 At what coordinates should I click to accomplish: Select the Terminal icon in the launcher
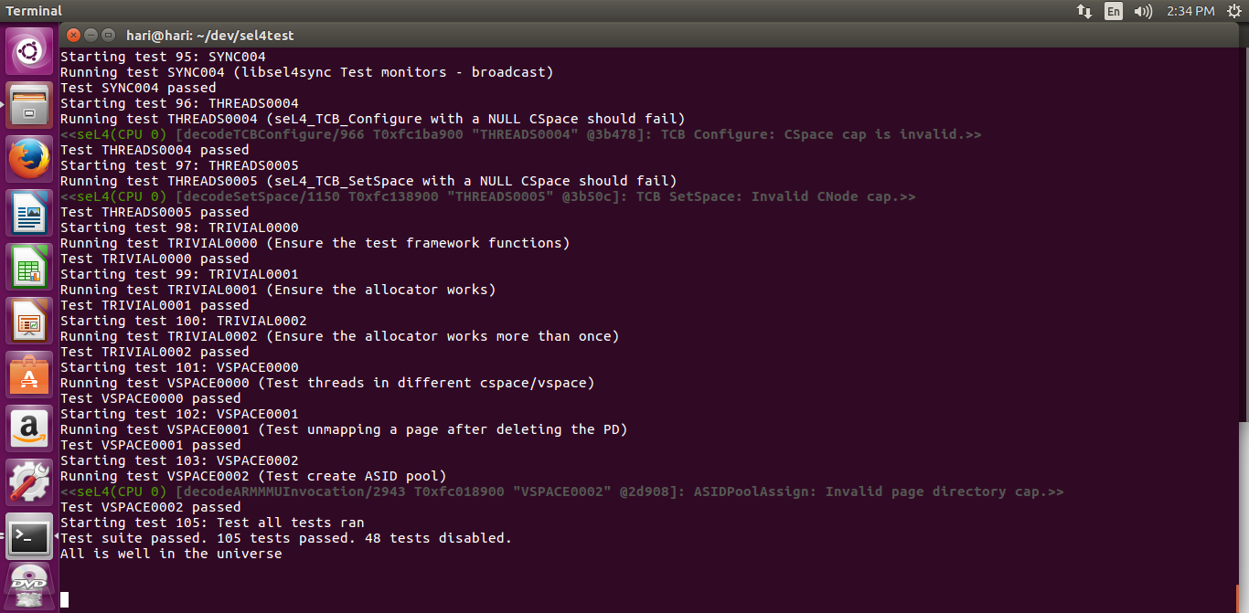pos(29,536)
